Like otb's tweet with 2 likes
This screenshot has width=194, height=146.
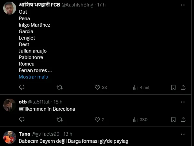pyautogui.click(x=97, y=119)
